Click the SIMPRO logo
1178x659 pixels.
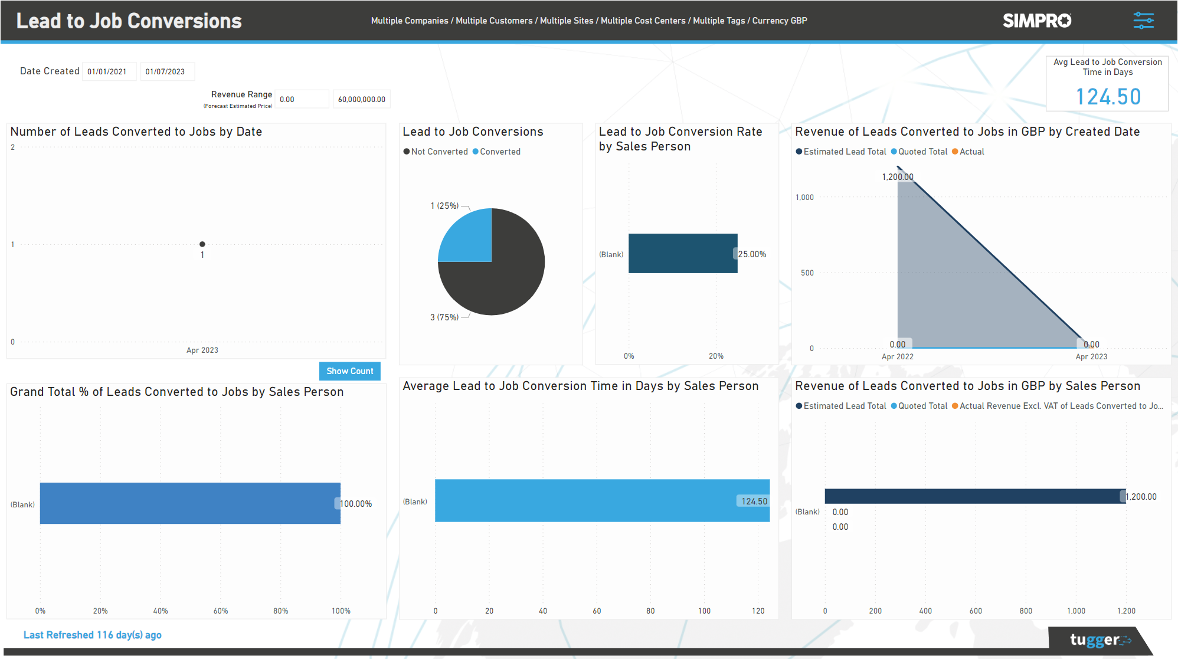pyautogui.click(x=1037, y=20)
